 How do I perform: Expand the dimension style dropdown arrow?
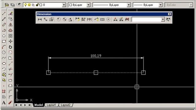163,20
